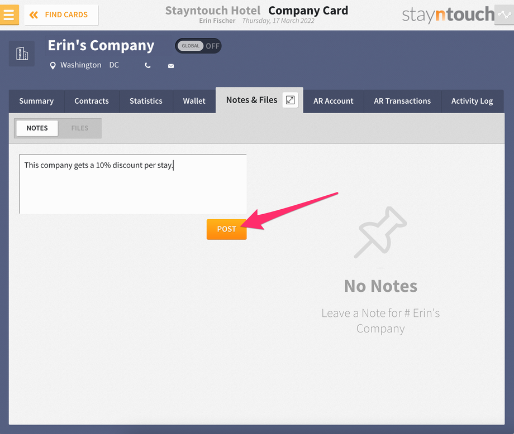Switch to the Wallet tab
The height and width of the screenshot is (434, 514).
[x=194, y=101]
